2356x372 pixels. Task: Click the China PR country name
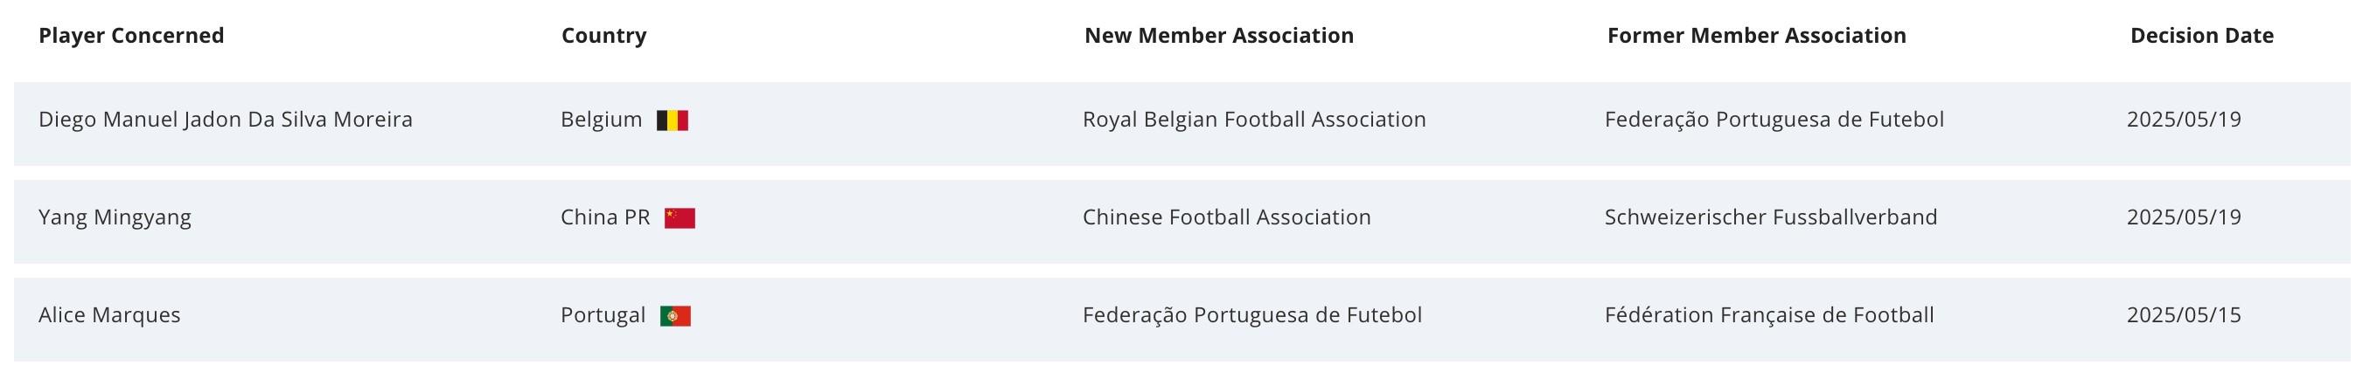604,217
